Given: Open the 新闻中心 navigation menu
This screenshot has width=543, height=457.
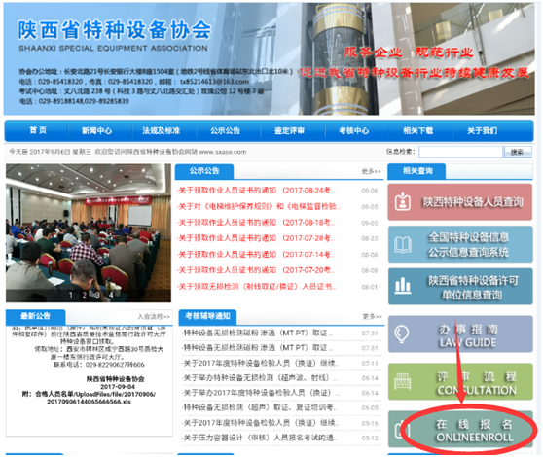Looking at the screenshot, I should tap(96, 130).
